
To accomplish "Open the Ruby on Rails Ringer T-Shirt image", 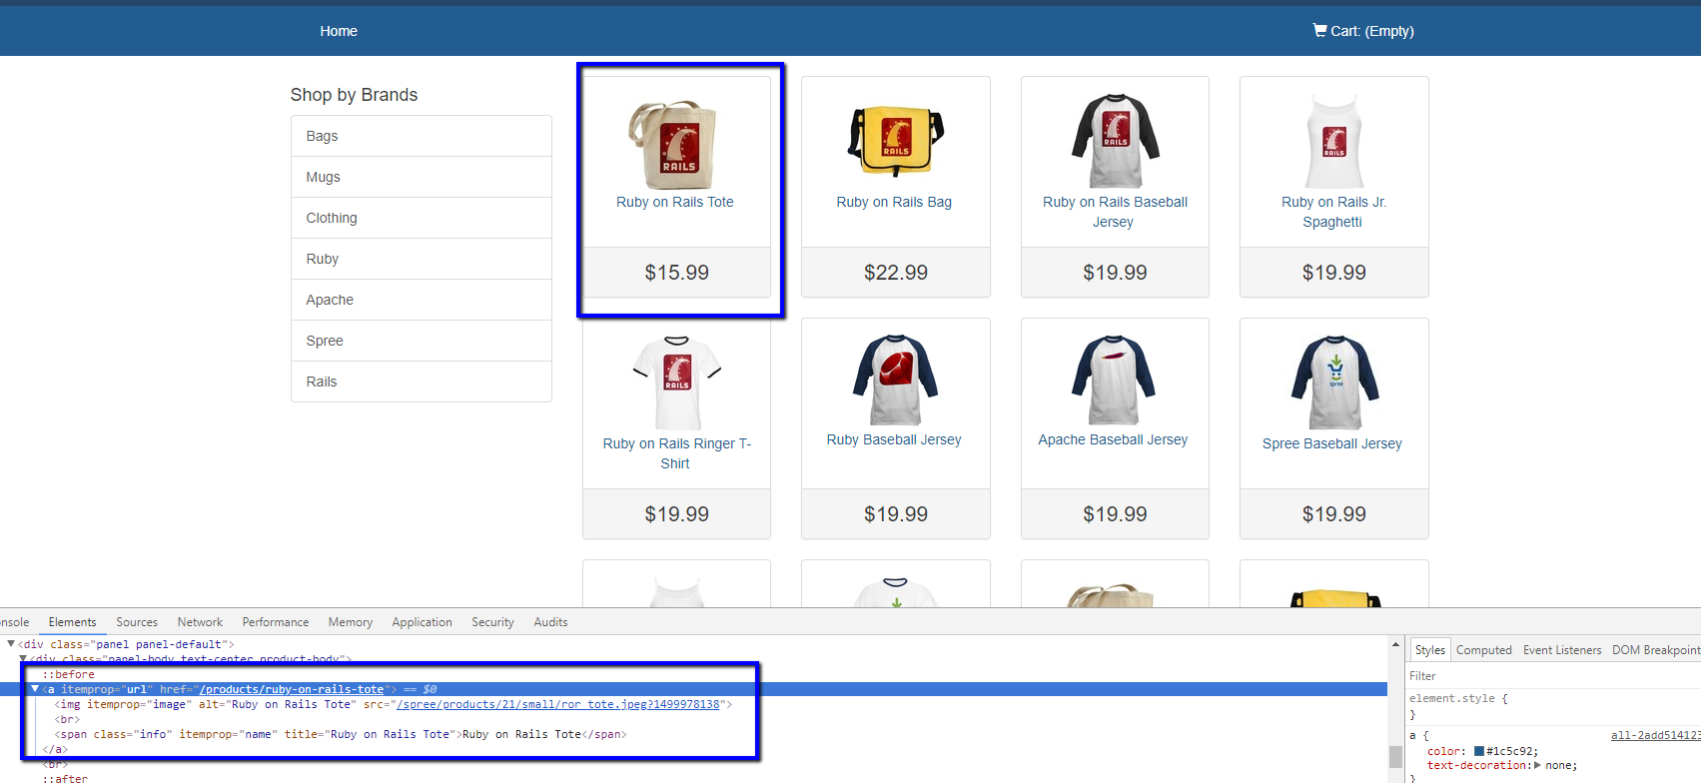I will (x=677, y=383).
